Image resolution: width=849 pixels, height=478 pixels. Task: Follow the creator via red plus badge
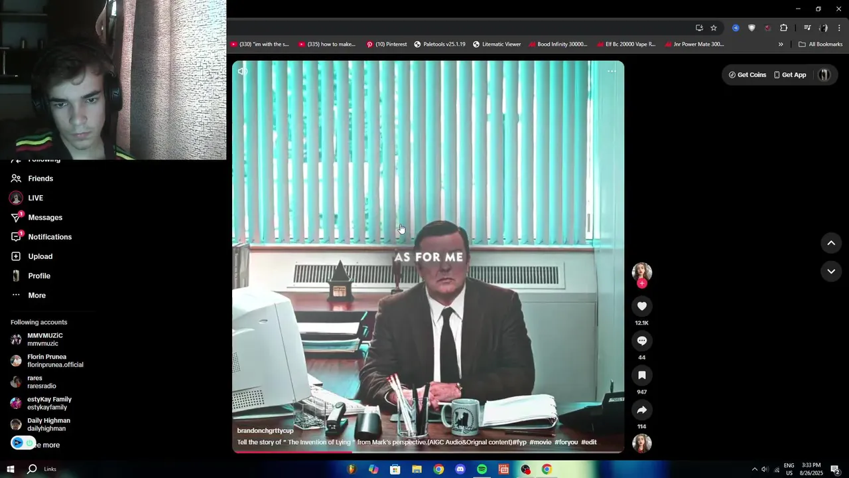point(641,283)
